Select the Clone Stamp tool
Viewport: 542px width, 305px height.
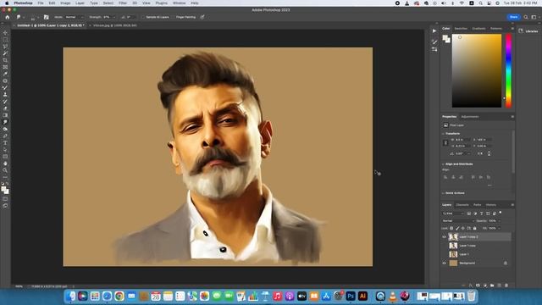(5, 94)
